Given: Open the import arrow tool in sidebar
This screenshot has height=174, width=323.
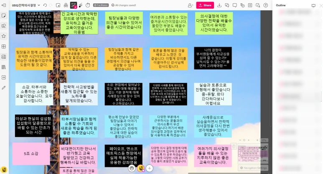Looking at the screenshot, I should tap(4, 77).
